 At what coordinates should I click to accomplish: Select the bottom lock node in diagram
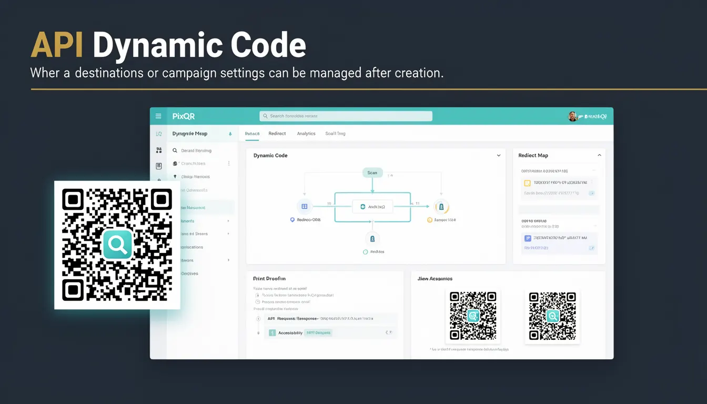pyautogui.click(x=372, y=239)
